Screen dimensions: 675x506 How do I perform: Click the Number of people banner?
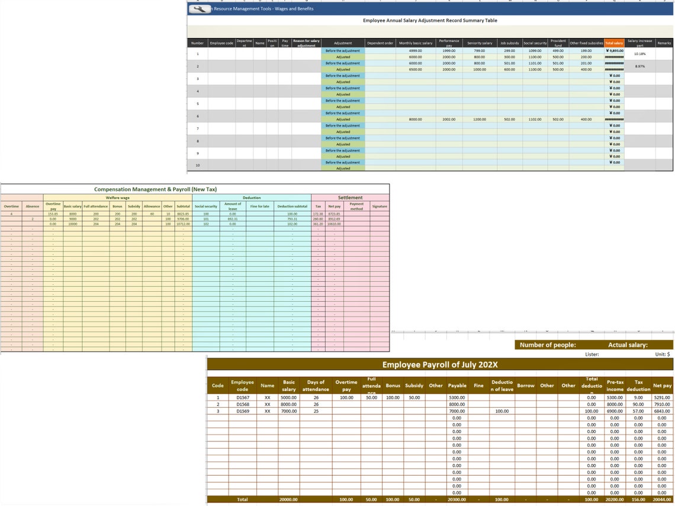tap(548, 345)
